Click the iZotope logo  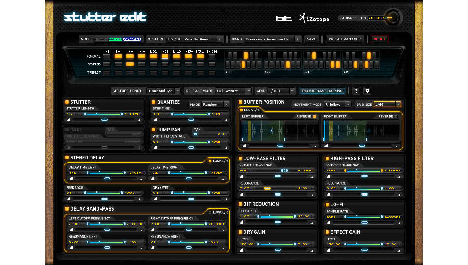(x=314, y=18)
